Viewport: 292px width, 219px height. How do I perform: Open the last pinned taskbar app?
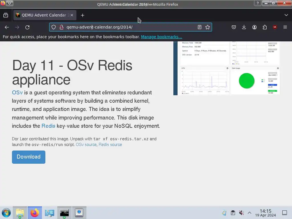click(79, 213)
